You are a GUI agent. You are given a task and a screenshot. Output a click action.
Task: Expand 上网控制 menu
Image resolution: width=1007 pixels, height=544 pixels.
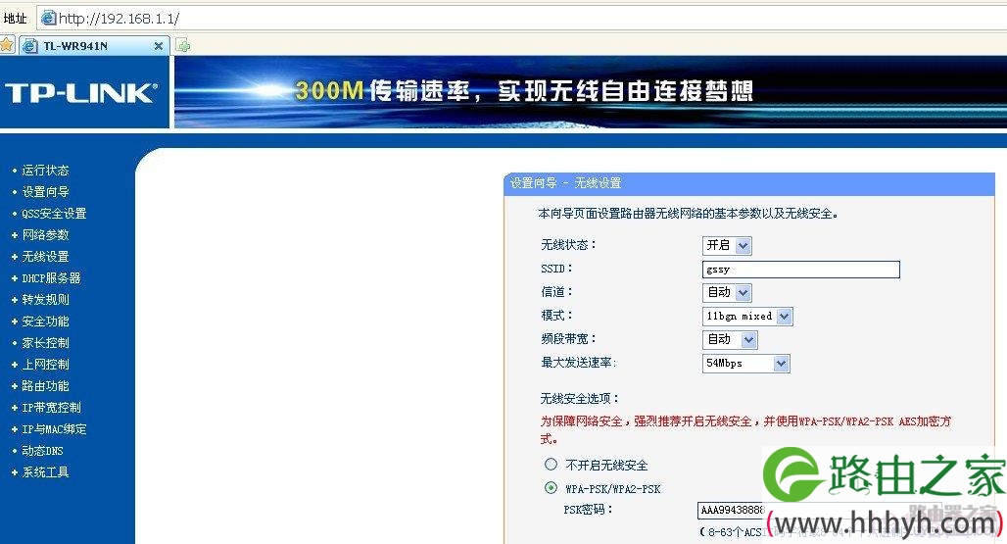coord(45,365)
